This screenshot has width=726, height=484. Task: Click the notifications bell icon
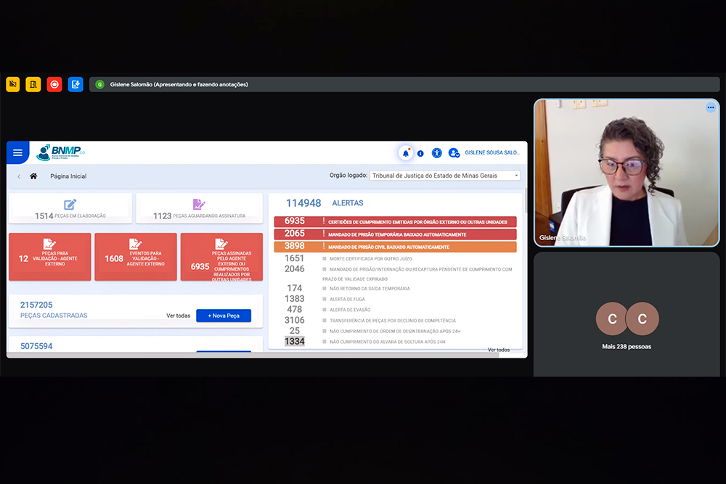coord(405,153)
